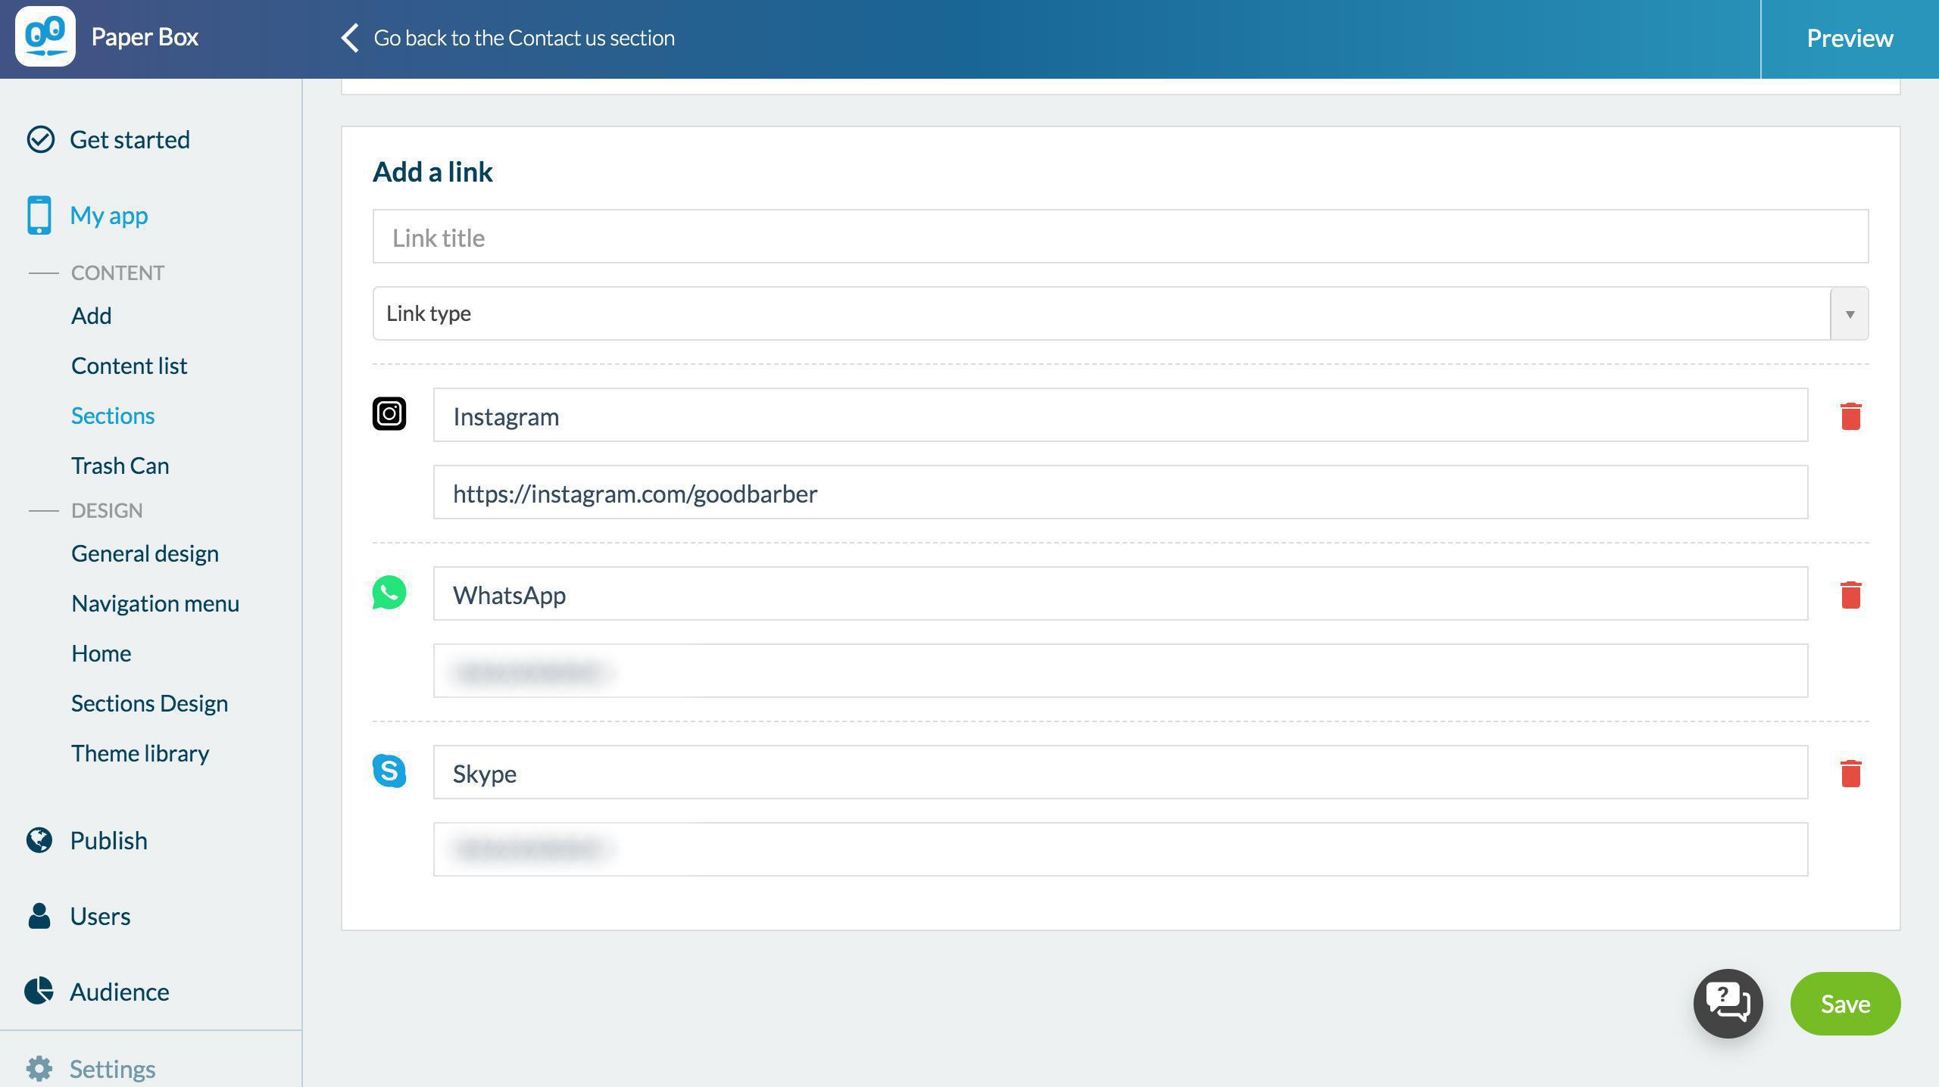This screenshot has width=1939, height=1087.
Task: Click the Preview button
Action: tap(1850, 38)
